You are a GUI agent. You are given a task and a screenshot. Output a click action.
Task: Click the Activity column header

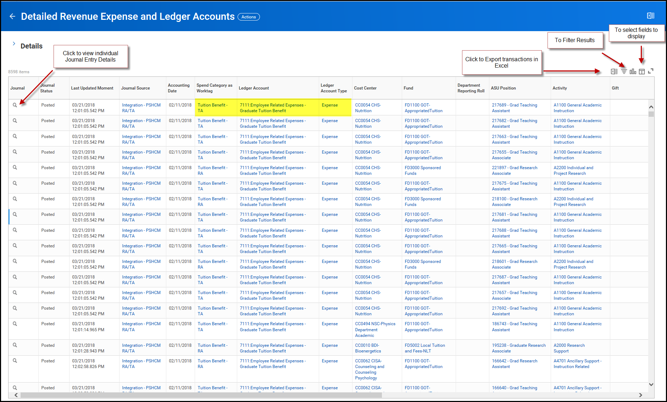tap(560, 88)
